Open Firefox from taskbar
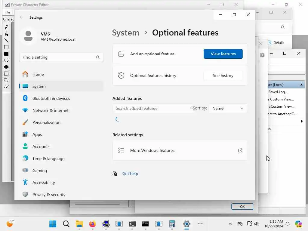308x231 pixels. 93,224
